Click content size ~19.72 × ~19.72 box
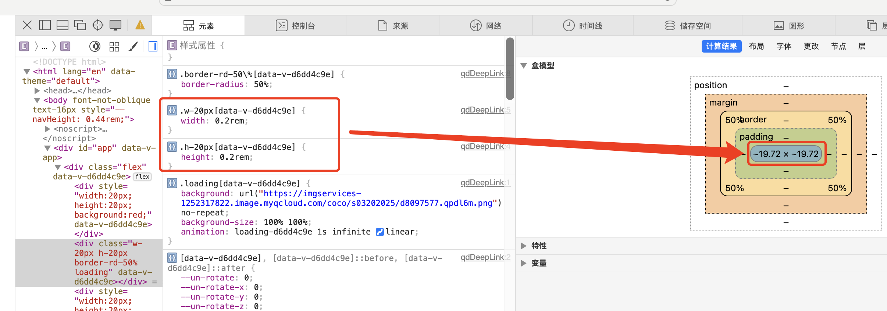The width and height of the screenshot is (887, 311). click(x=786, y=154)
